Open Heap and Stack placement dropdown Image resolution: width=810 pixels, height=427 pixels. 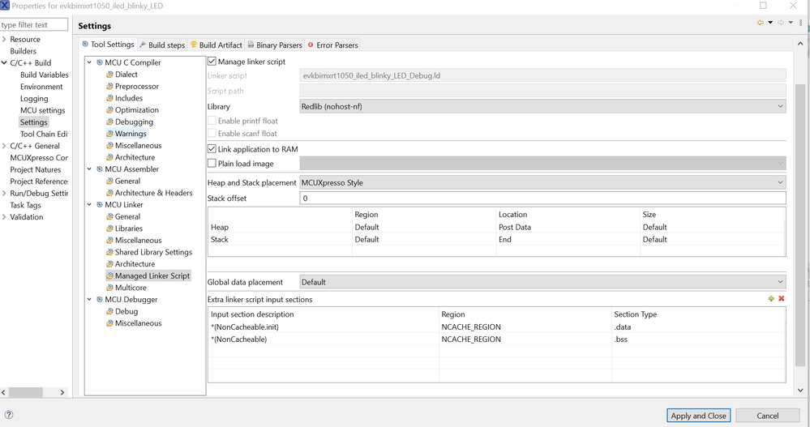(x=542, y=182)
